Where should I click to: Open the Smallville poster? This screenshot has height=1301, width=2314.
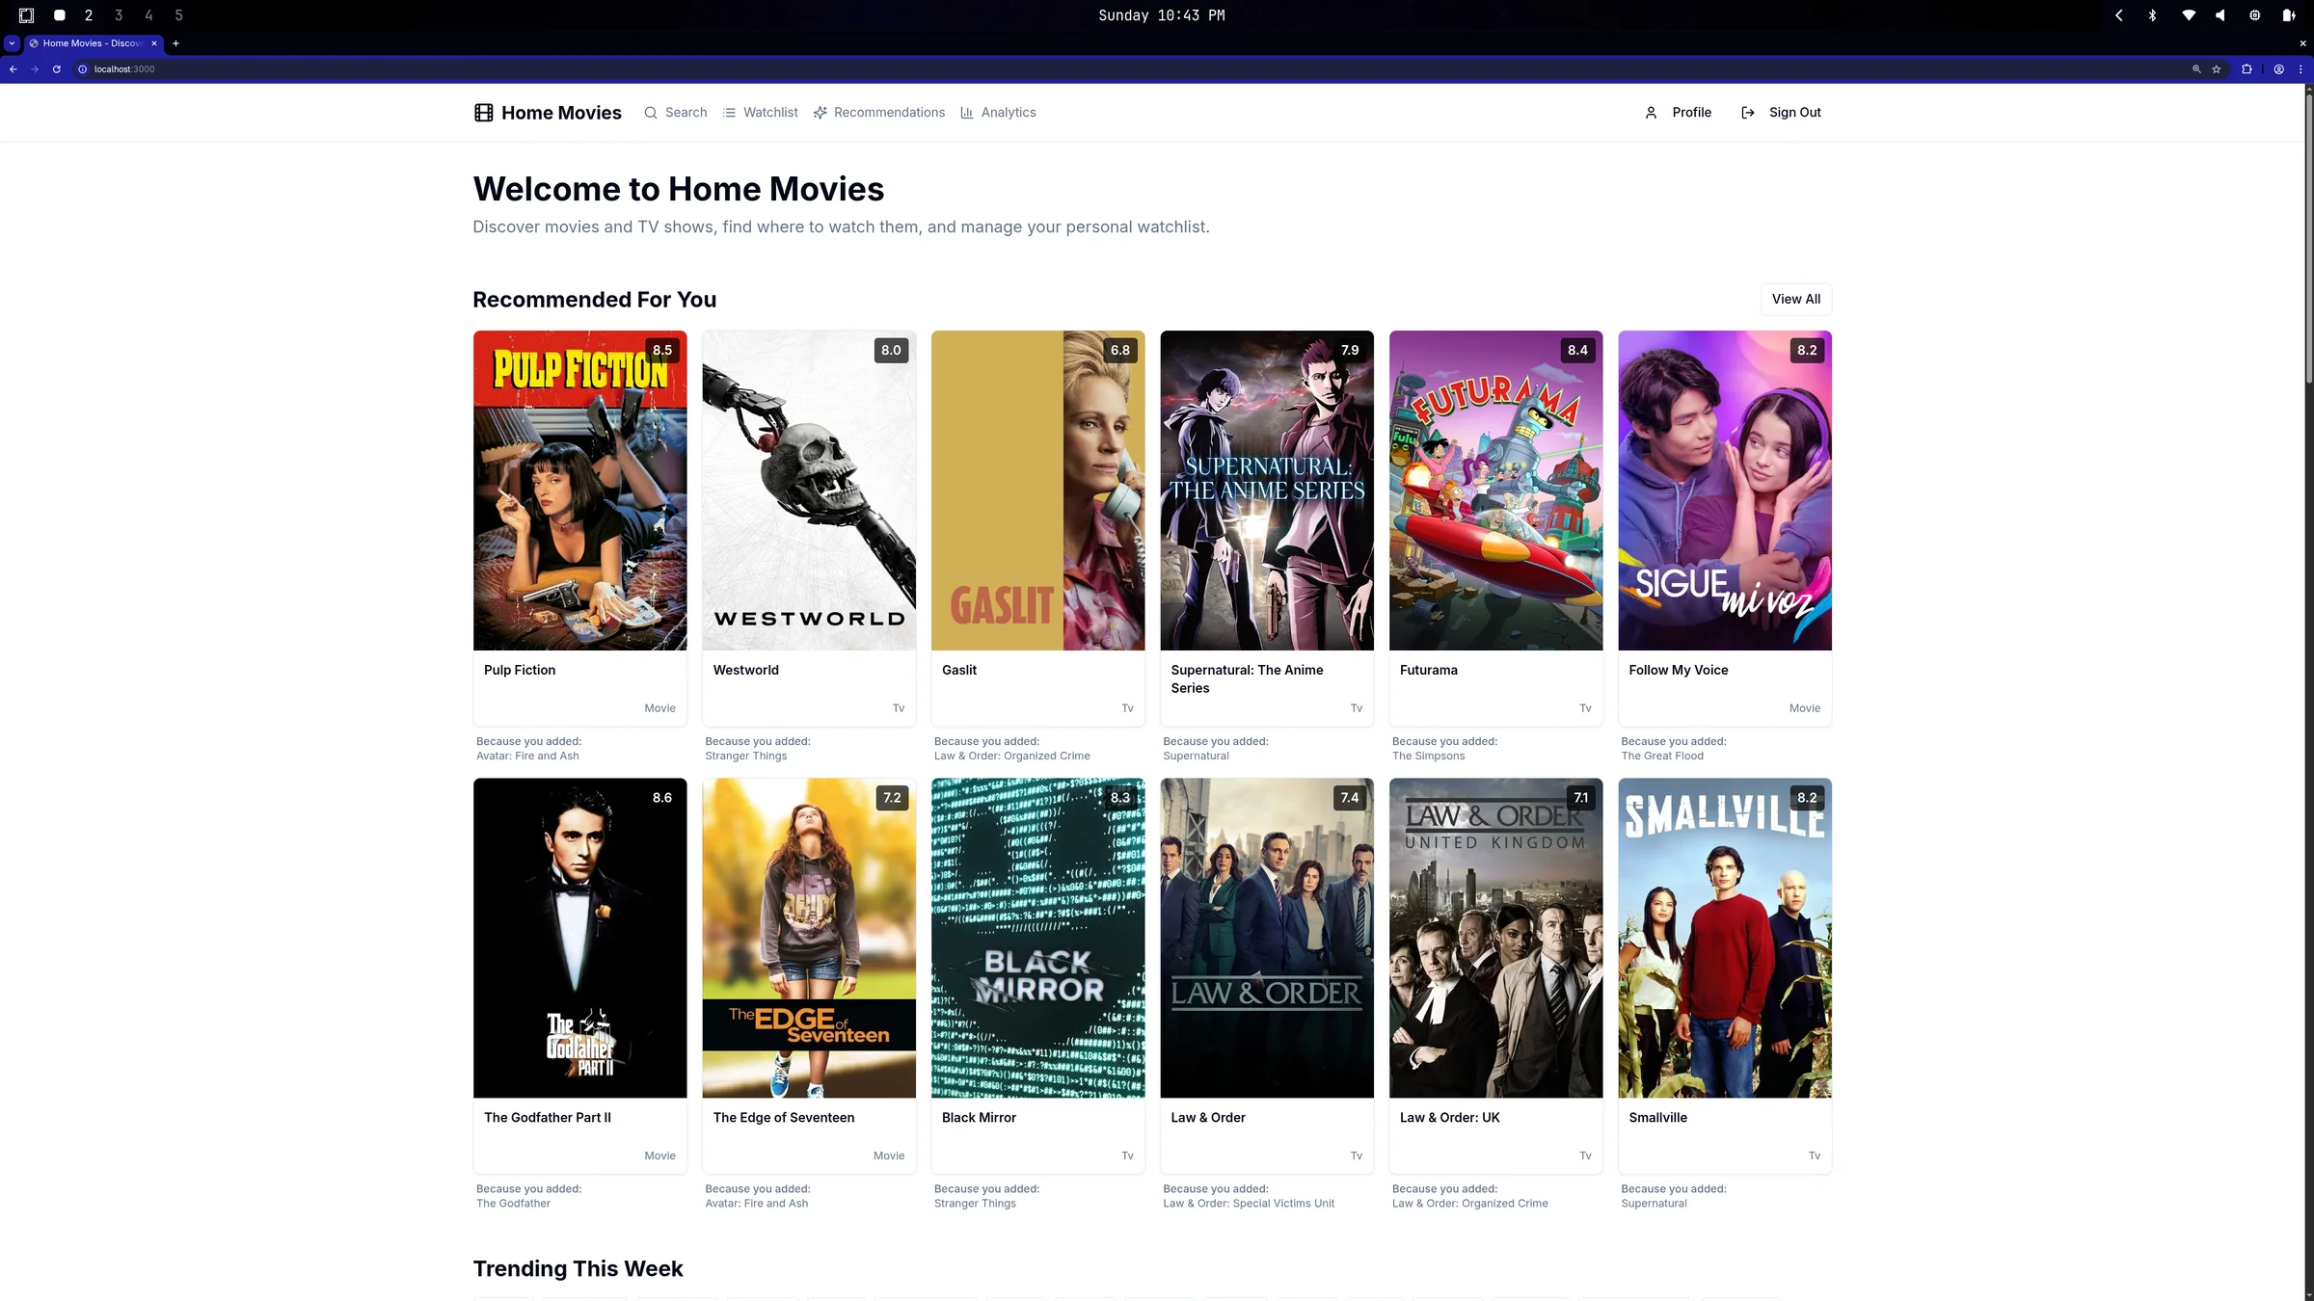coord(1725,938)
